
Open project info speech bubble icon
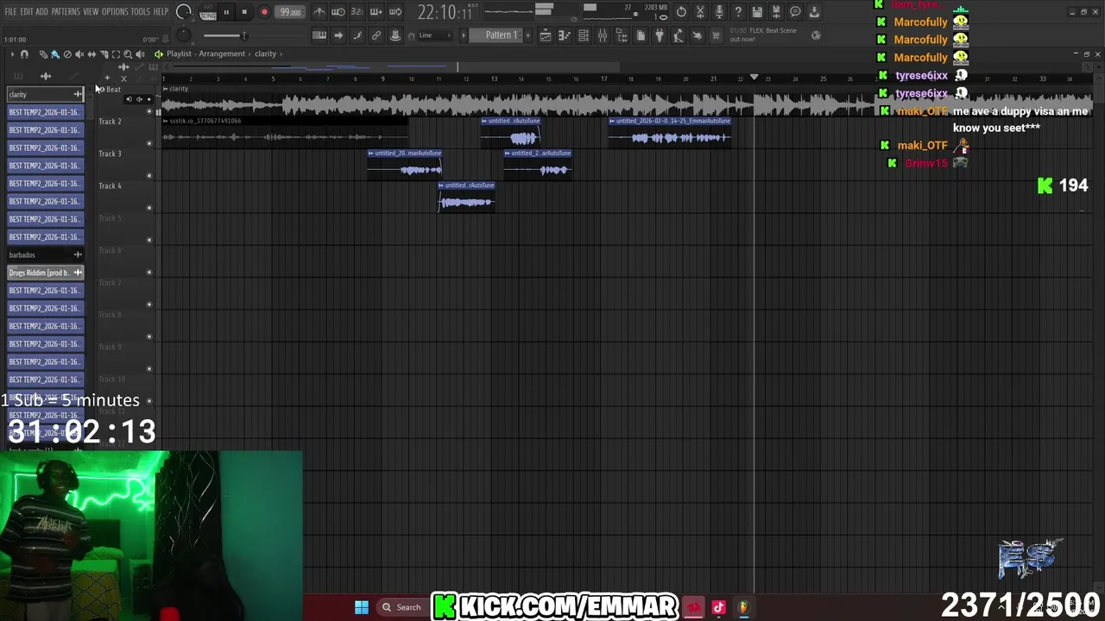(x=795, y=12)
